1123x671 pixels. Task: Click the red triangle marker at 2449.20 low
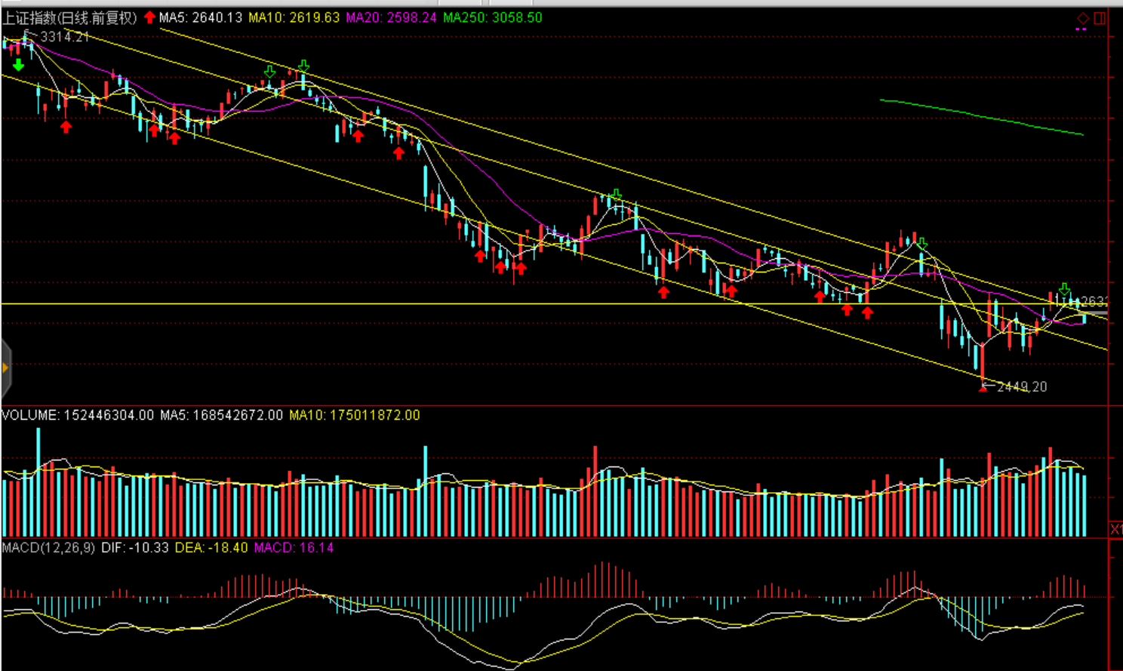983,388
